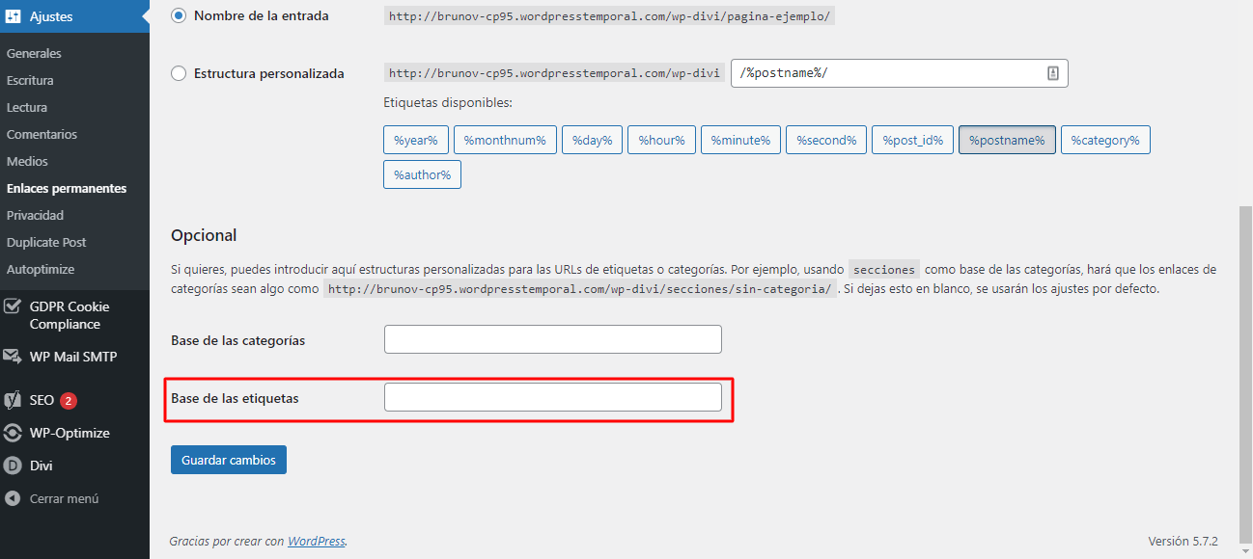Insert the %day% tag

tap(592, 140)
